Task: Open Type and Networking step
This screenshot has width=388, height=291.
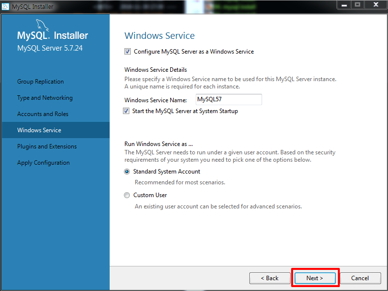Action: (45, 98)
